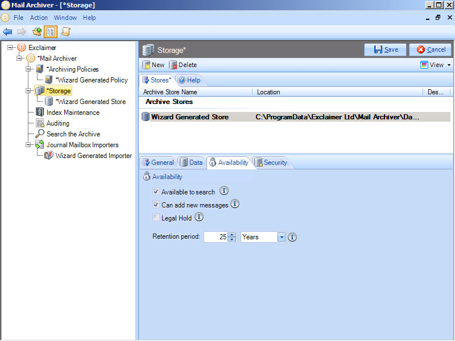
Task: Click the Wizard Generated Importer icon
Action: 49,155
